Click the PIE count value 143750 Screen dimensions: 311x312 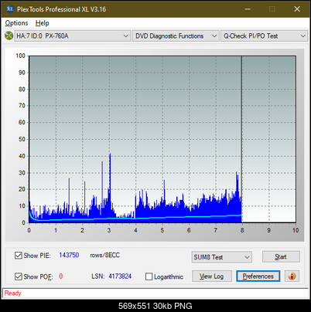point(69,255)
